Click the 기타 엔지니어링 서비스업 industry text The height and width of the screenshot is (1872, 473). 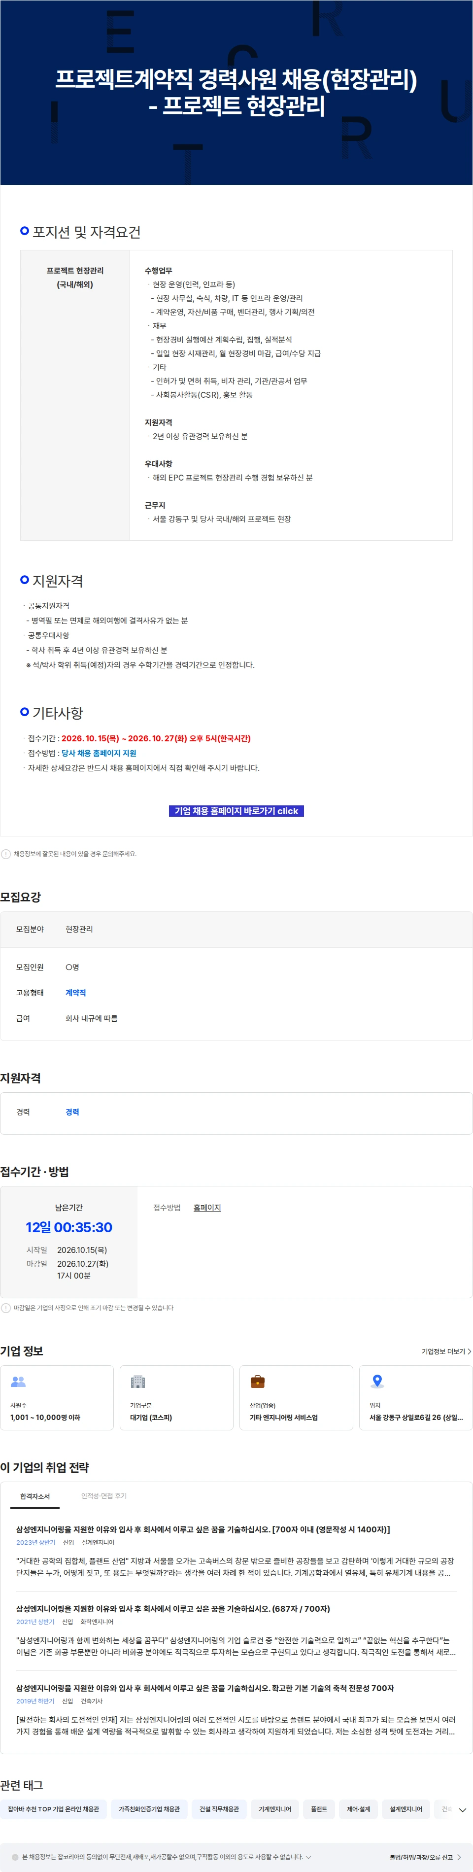(x=283, y=1418)
